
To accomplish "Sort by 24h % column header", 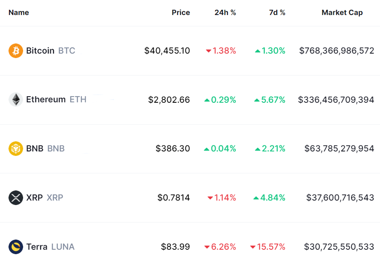I will click(225, 13).
